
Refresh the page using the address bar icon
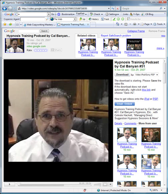(x=113, y=8)
